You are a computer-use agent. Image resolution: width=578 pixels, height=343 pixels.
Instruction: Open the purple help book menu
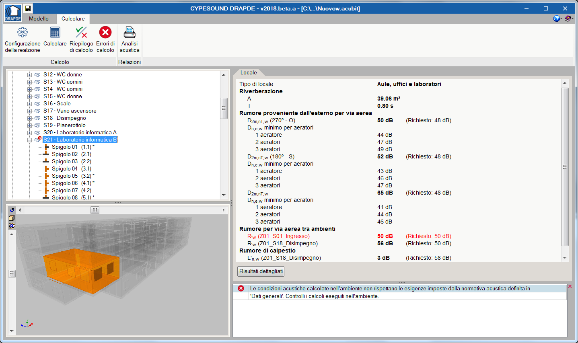[x=568, y=18]
